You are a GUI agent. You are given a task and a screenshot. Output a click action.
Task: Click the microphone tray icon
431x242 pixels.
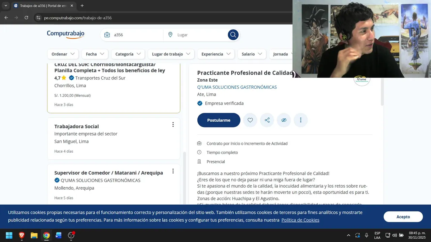(x=367, y=235)
